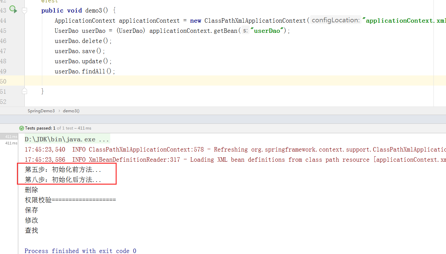Viewport: 446px width, 254px height.
Task: Click line number 47 in the gutter
Action: click(x=3, y=51)
